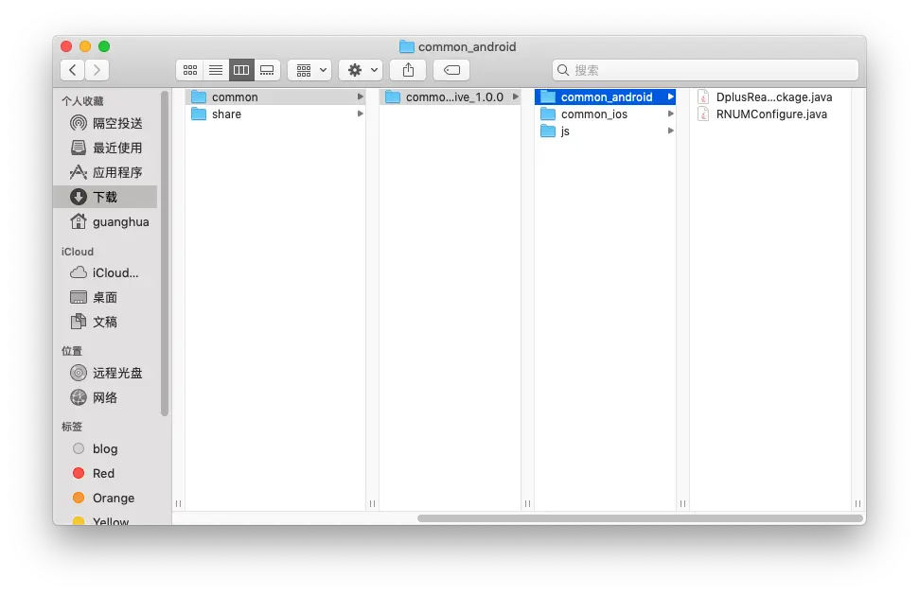Select the common_ios folder
This screenshot has width=919, height=595.
tap(605, 114)
